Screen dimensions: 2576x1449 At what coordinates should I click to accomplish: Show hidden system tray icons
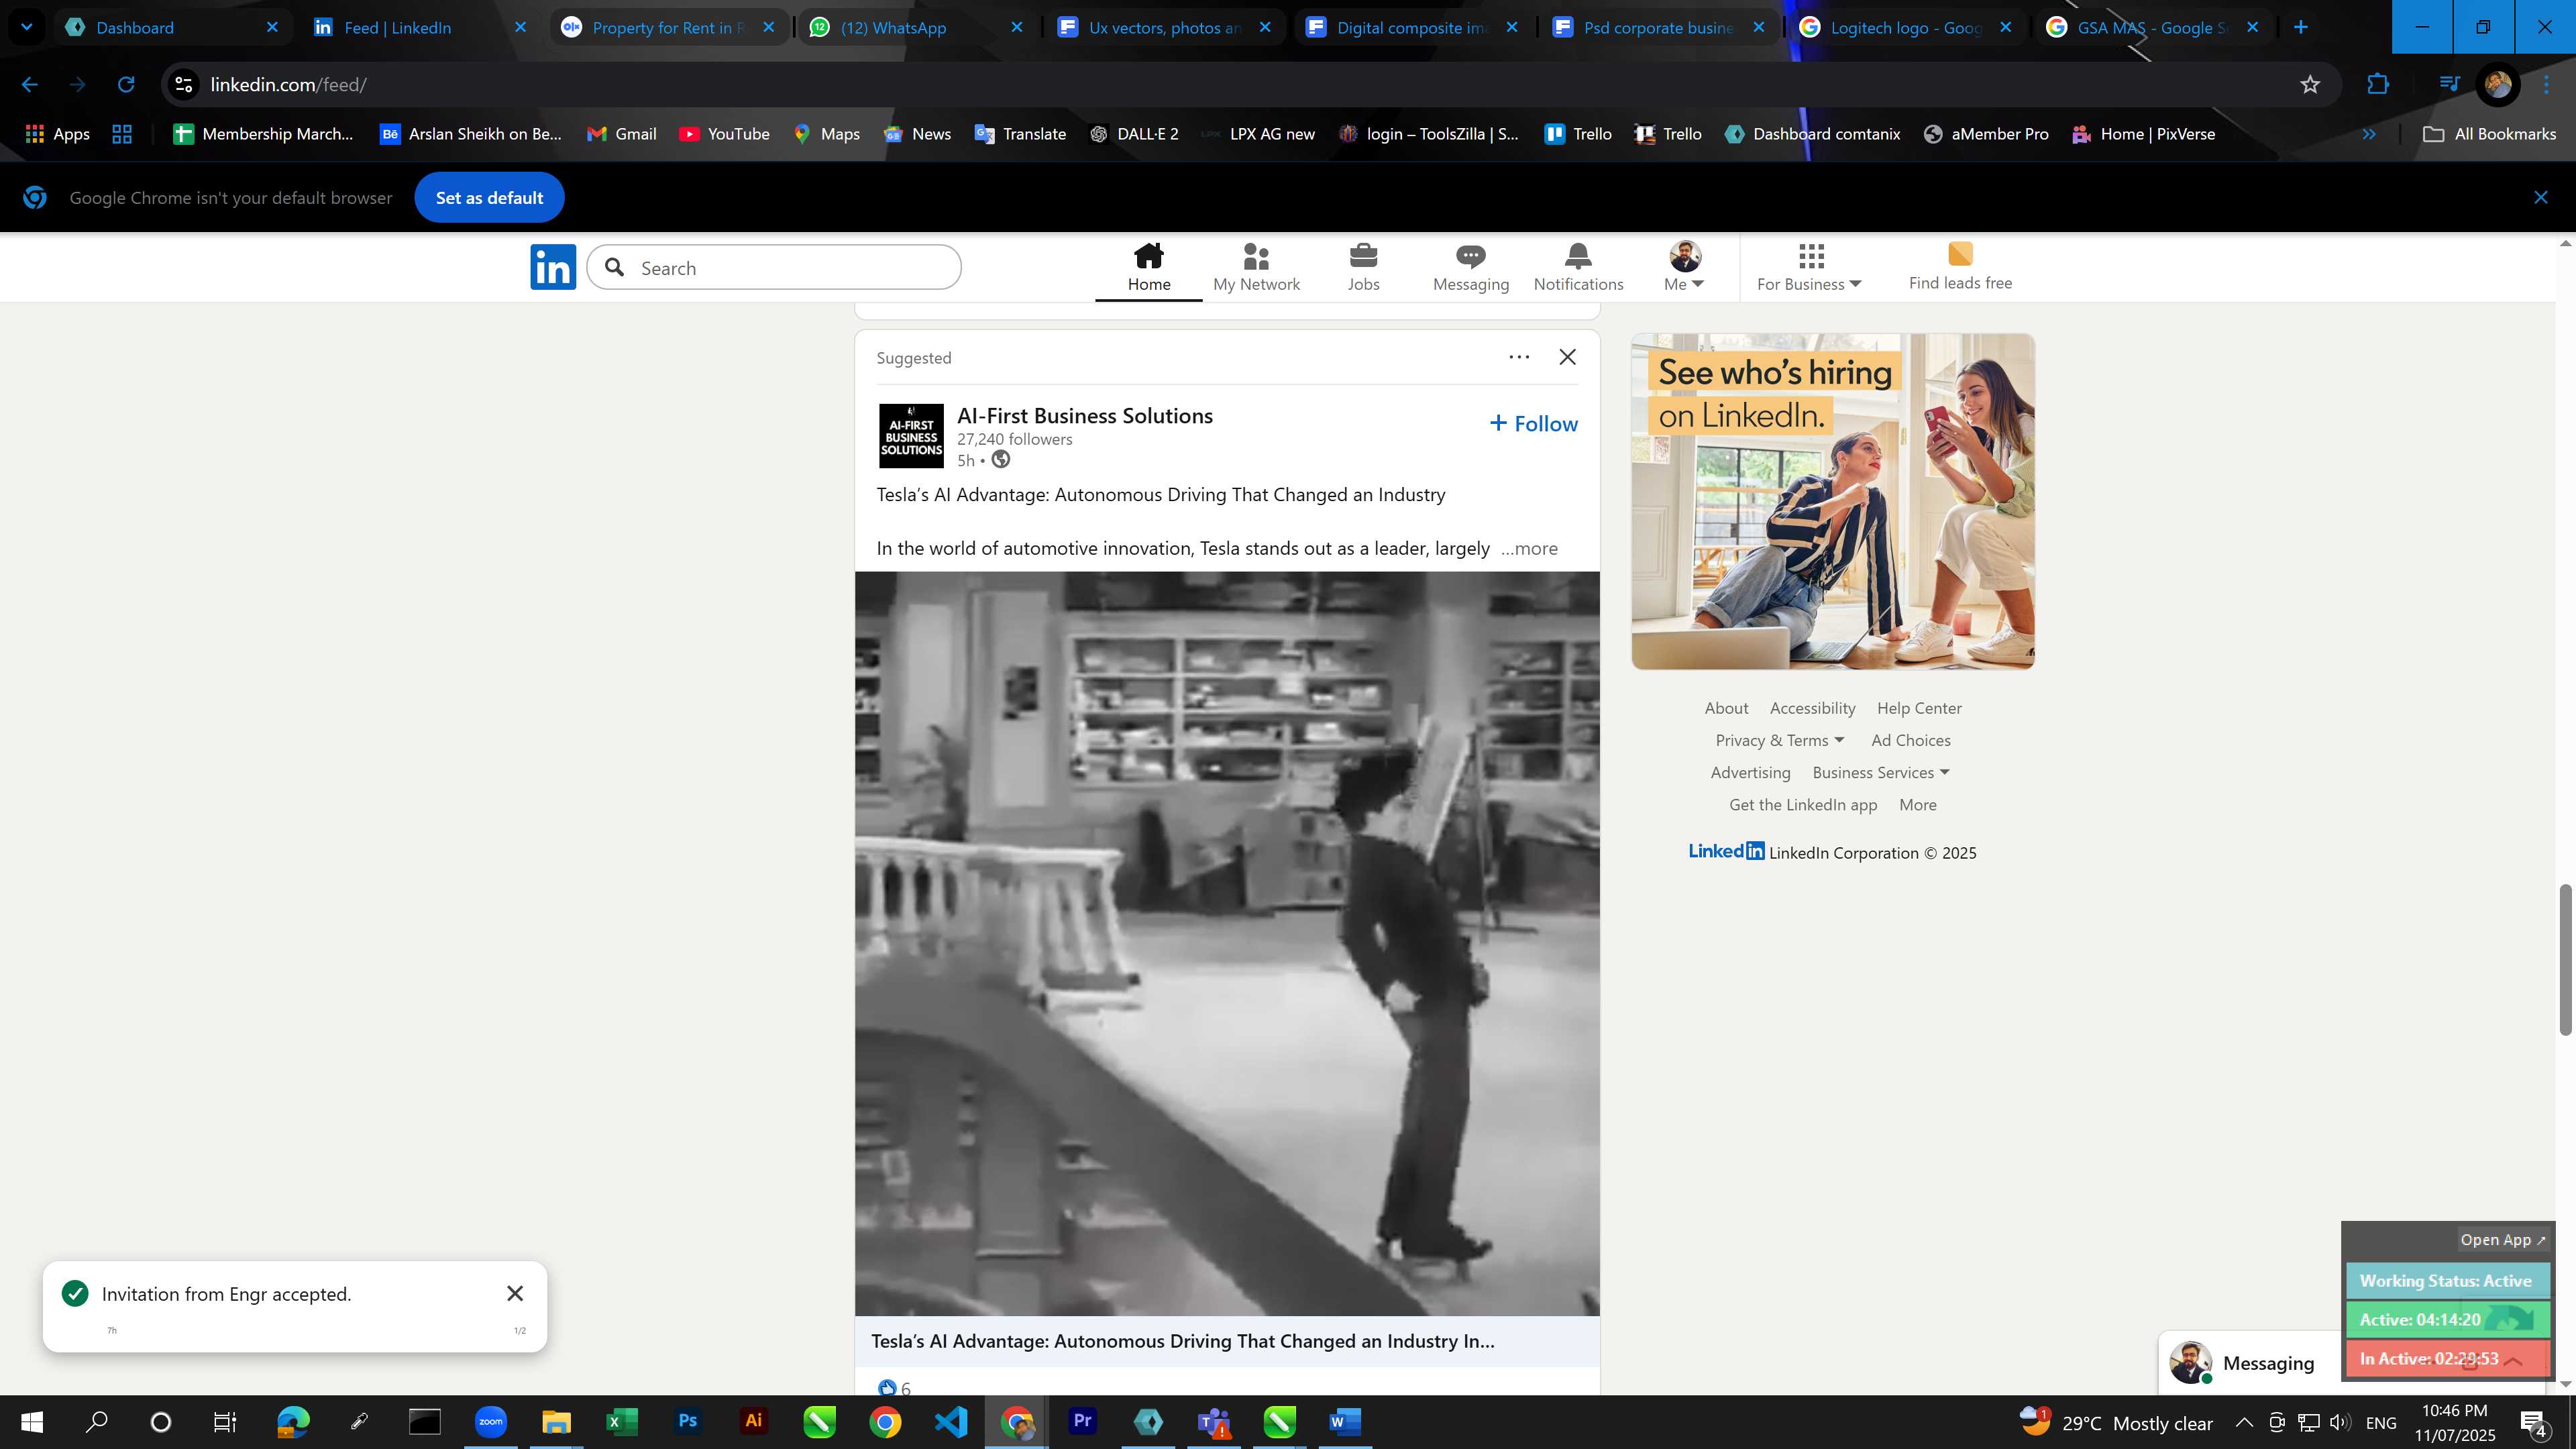pos(2244,1422)
